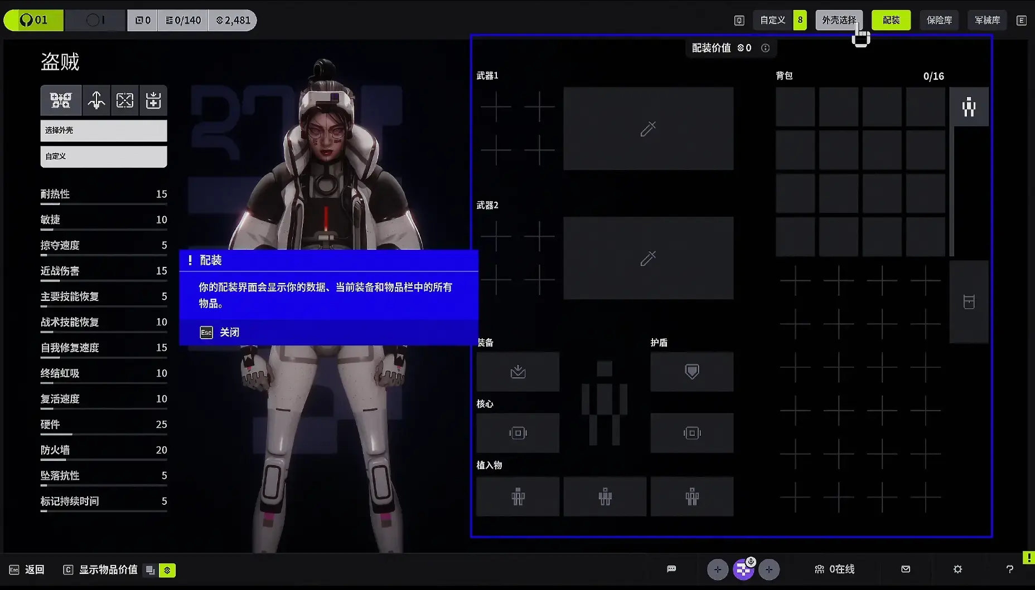The height and width of the screenshot is (590, 1035).
Task: Click the Esc key icon in tooltip
Action: pos(206,333)
